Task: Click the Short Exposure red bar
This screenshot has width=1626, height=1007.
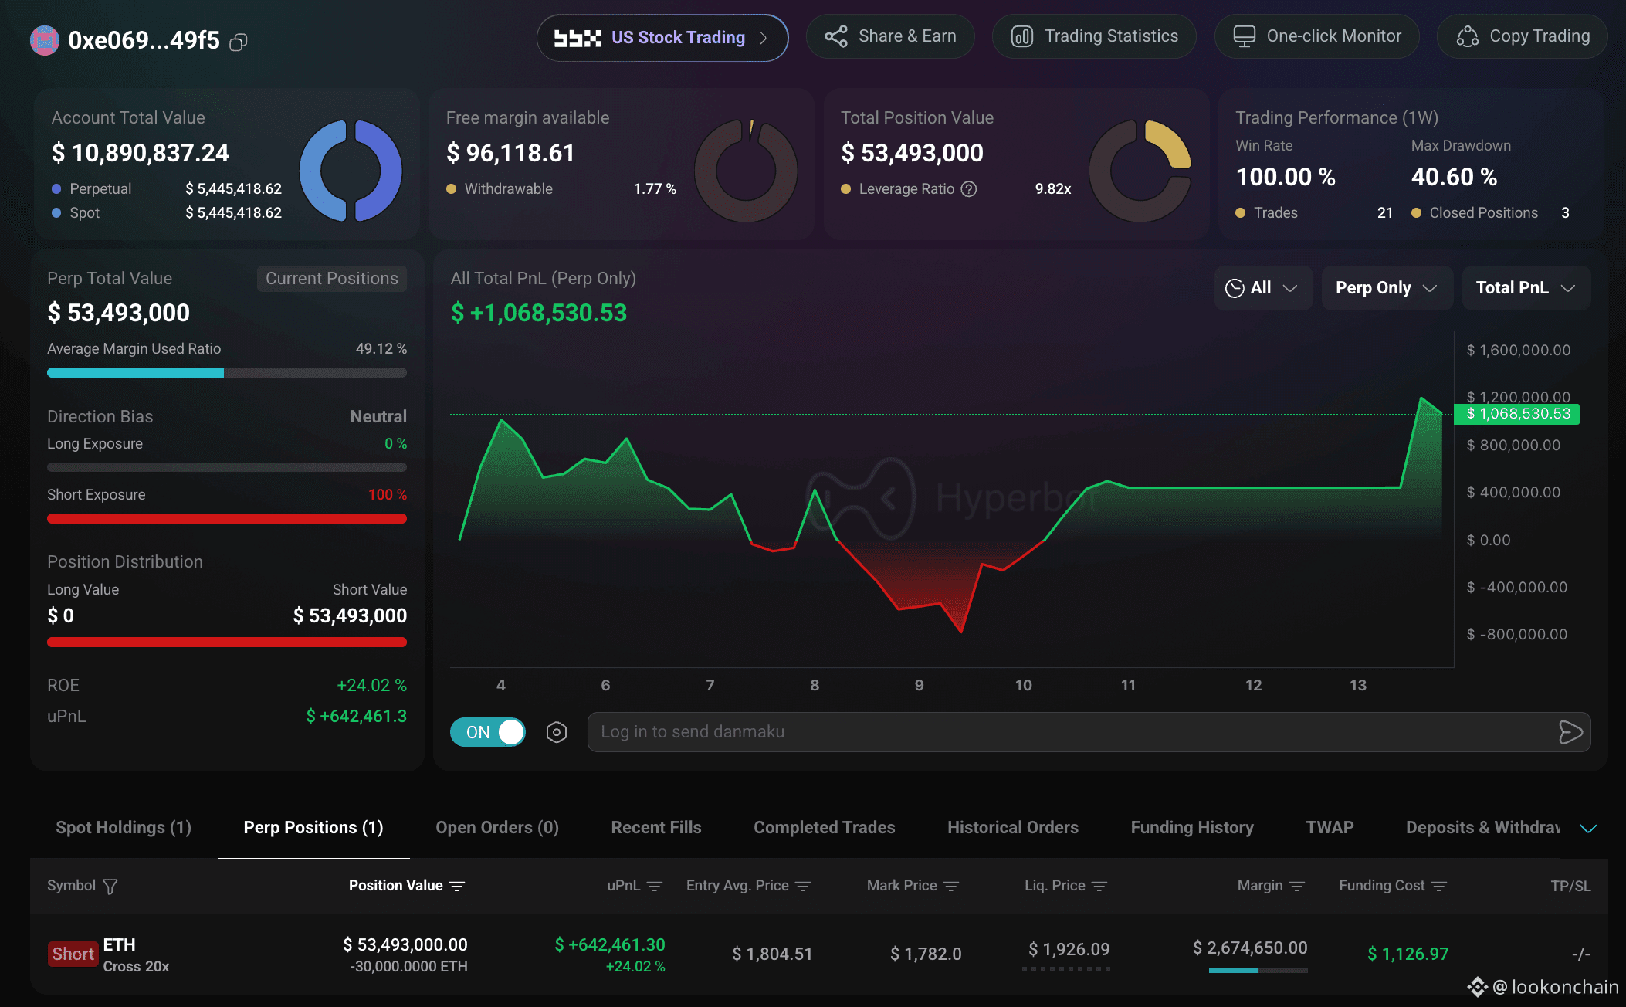Action: coord(227,519)
